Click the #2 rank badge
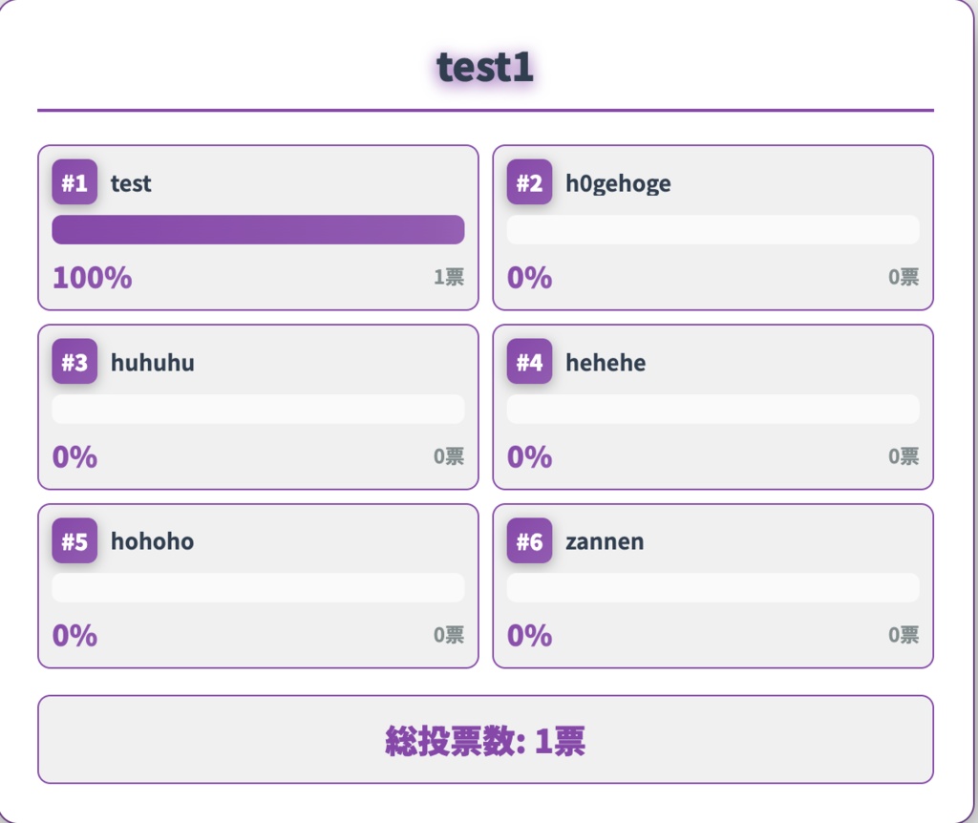Screen dimensions: 978x823 click(529, 182)
